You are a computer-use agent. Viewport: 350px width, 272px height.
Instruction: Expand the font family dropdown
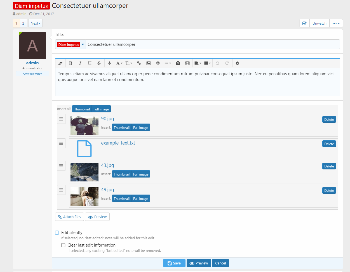click(x=119, y=63)
